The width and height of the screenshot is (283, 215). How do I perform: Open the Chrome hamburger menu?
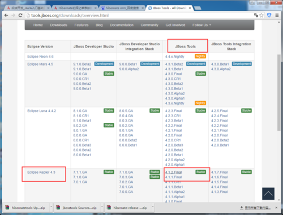[277, 15]
